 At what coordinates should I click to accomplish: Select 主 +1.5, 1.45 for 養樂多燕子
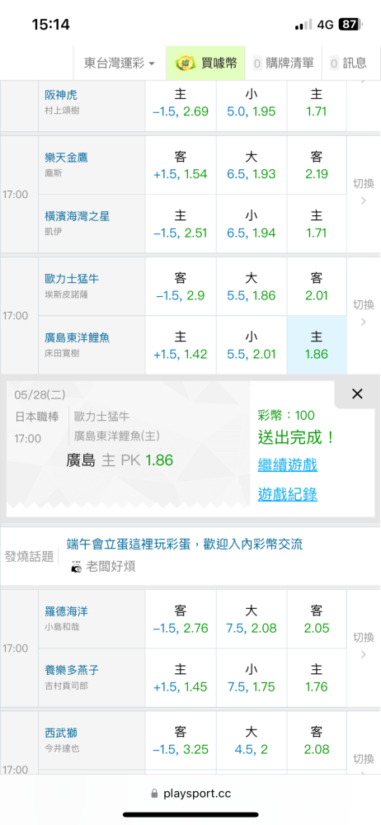pyautogui.click(x=181, y=677)
